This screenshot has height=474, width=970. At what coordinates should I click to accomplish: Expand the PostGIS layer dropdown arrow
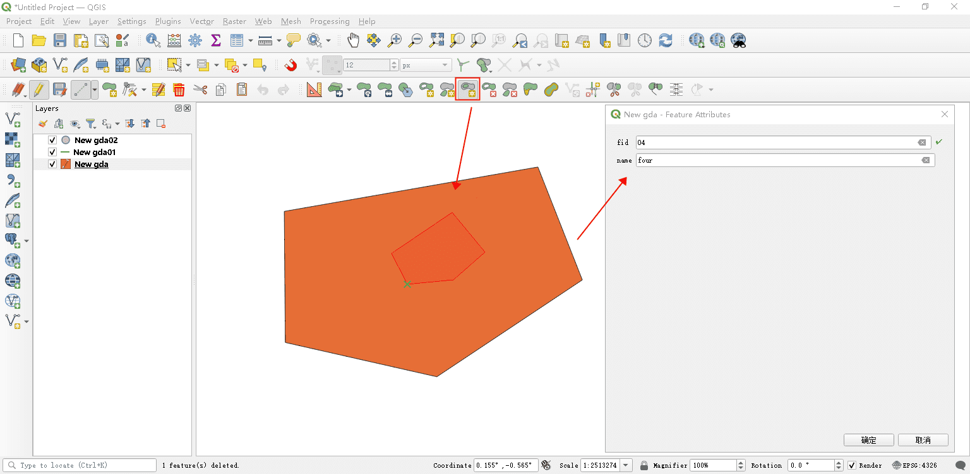point(27,241)
